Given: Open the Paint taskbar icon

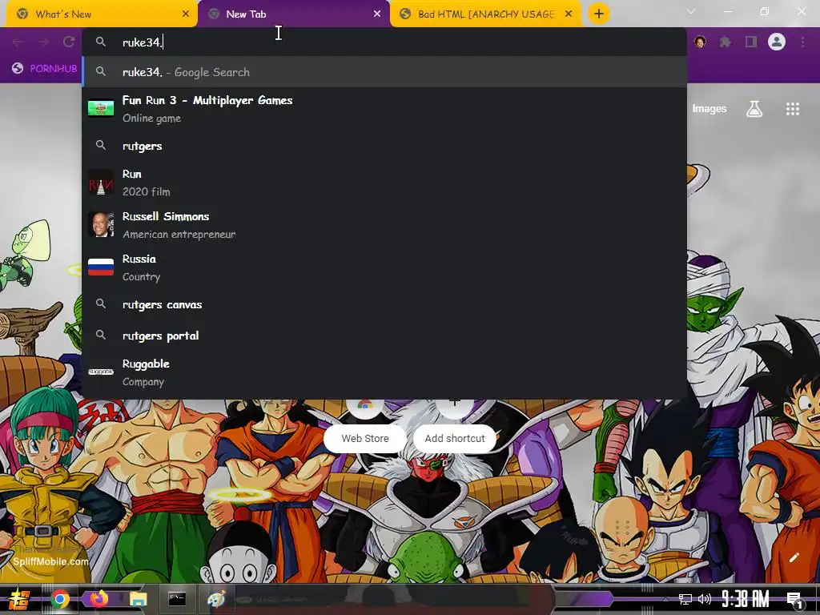Looking at the screenshot, I should (x=216, y=599).
